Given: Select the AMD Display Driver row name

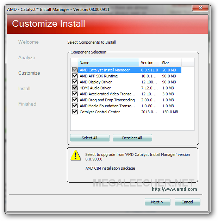Looking at the screenshot, I should [95, 82].
